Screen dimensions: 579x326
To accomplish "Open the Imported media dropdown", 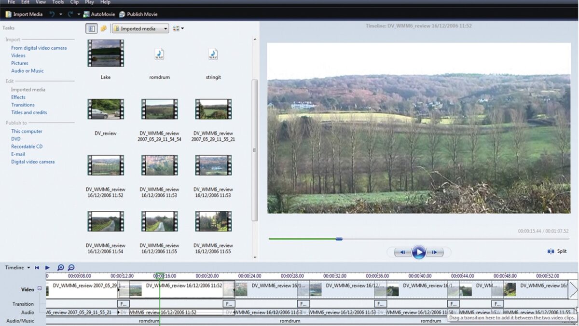I will [x=140, y=28].
